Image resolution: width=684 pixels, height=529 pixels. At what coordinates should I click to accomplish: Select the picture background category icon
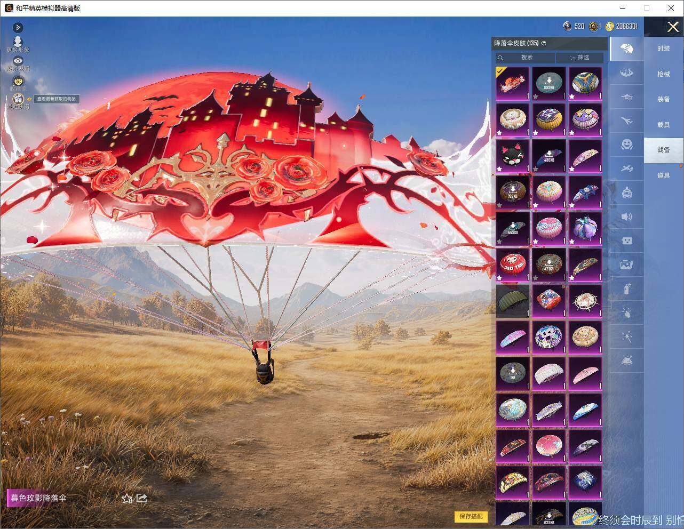627,264
